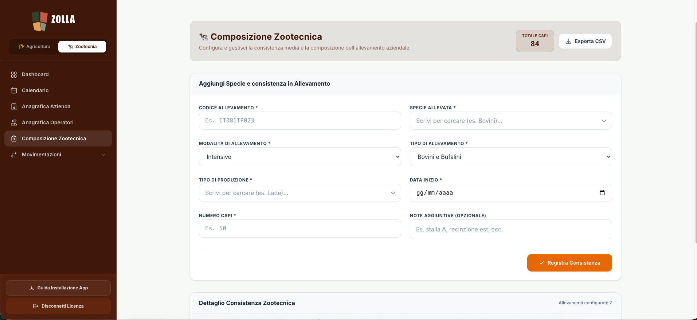The height and width of the screenshot is (320, 697).
Task: Click the Totale Capi 84 badge
Action: click(x=535, y=41)
